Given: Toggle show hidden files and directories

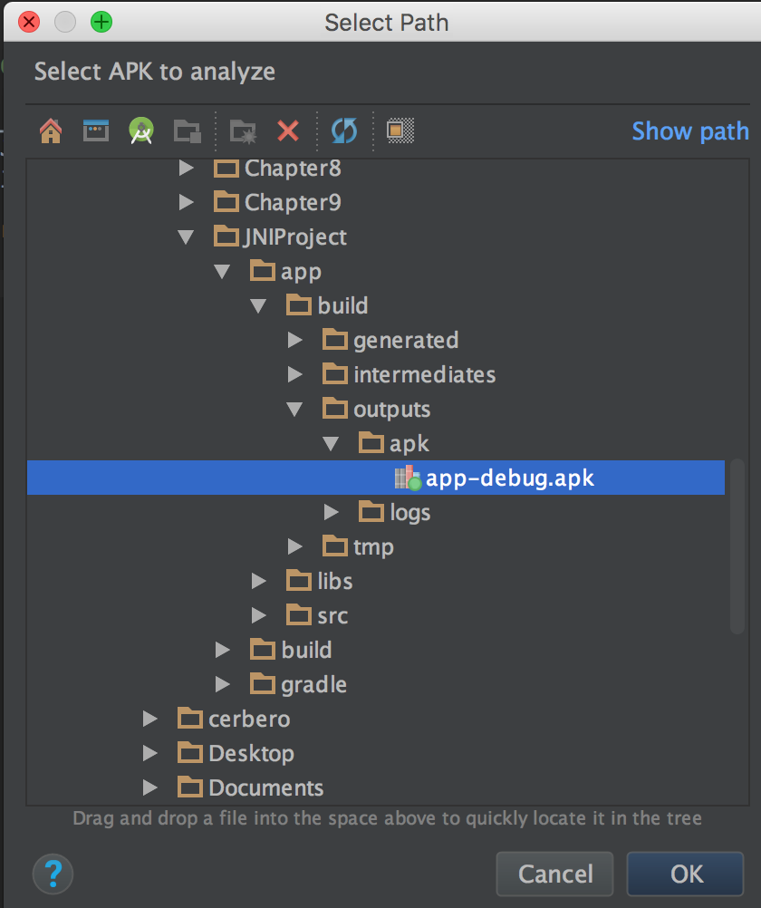Looking at the screenshot, I should point(400,131).
